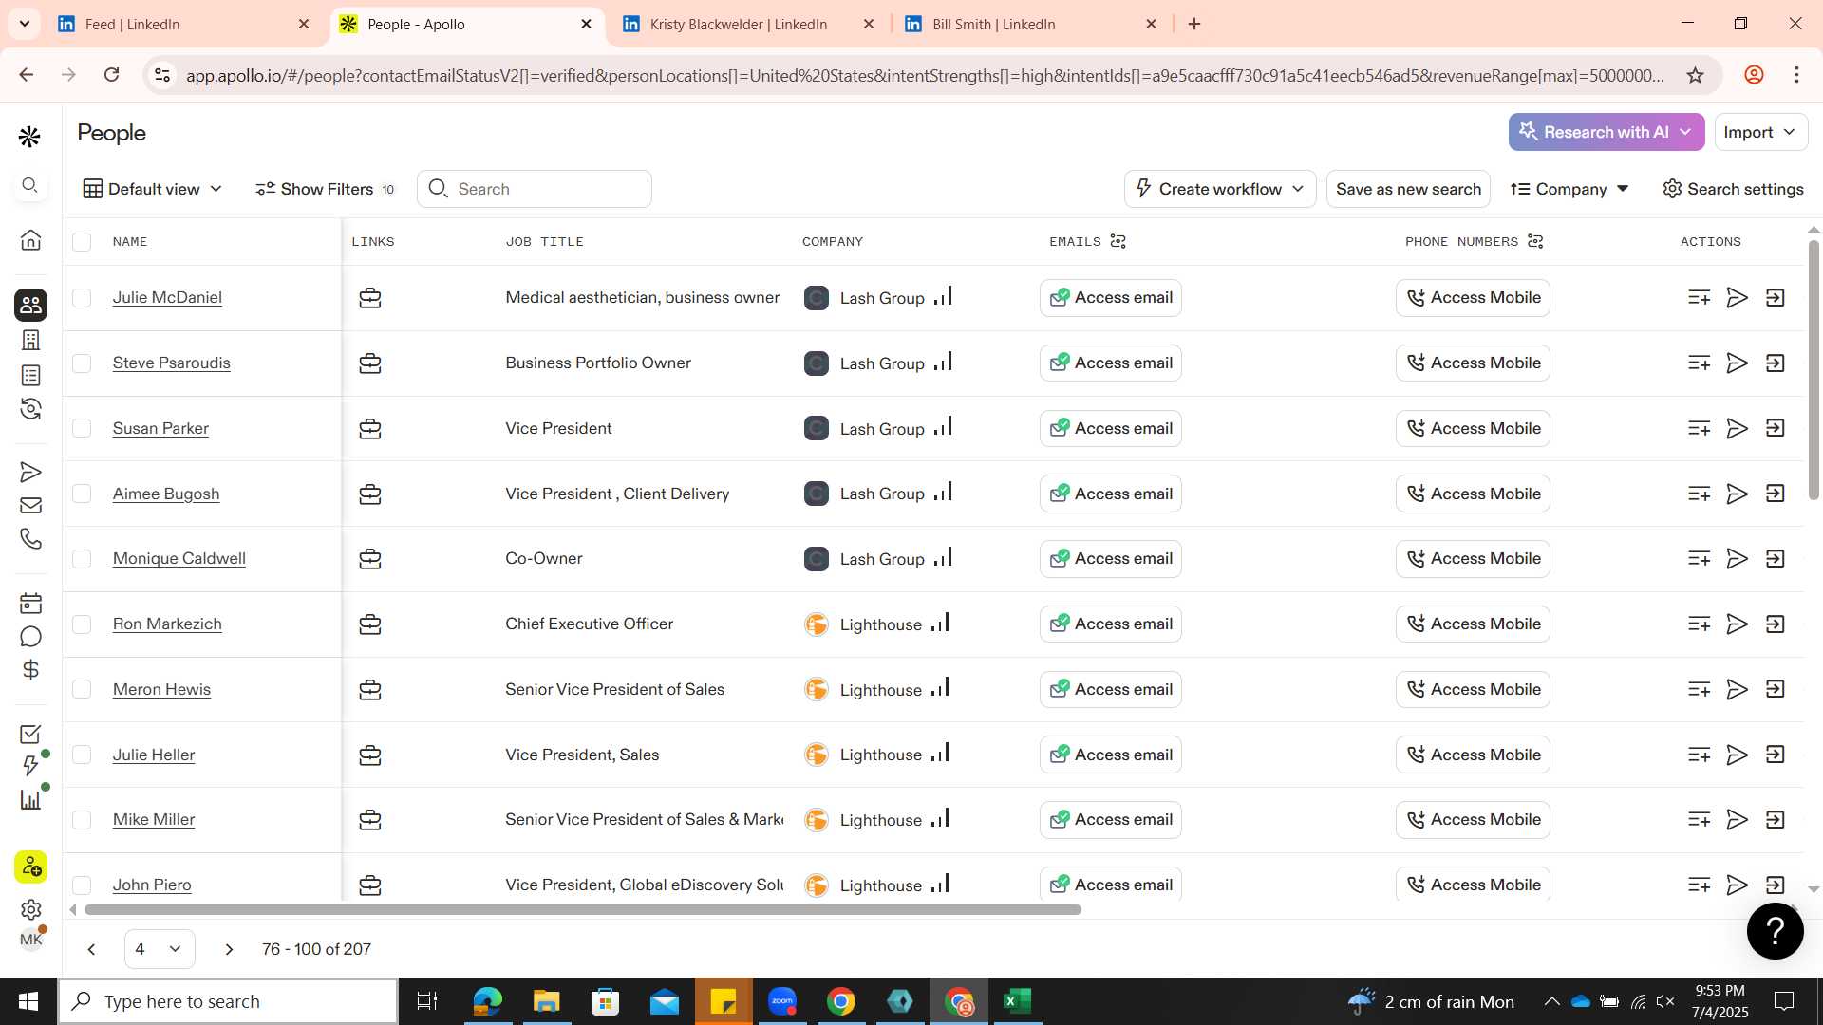Click the Emails column settings icon
Viewport: 1823px width, 1025px height.
click(1118, 242)
